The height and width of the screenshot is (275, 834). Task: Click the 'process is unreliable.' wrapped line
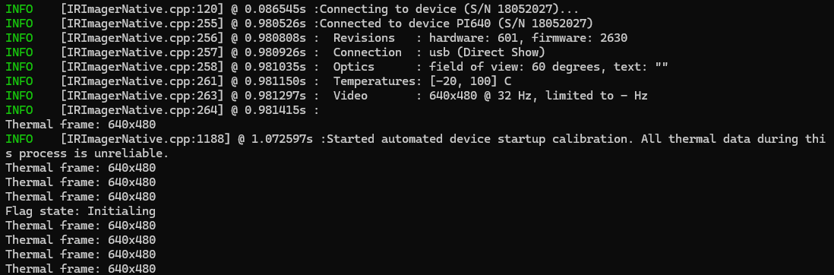(87, 153)
